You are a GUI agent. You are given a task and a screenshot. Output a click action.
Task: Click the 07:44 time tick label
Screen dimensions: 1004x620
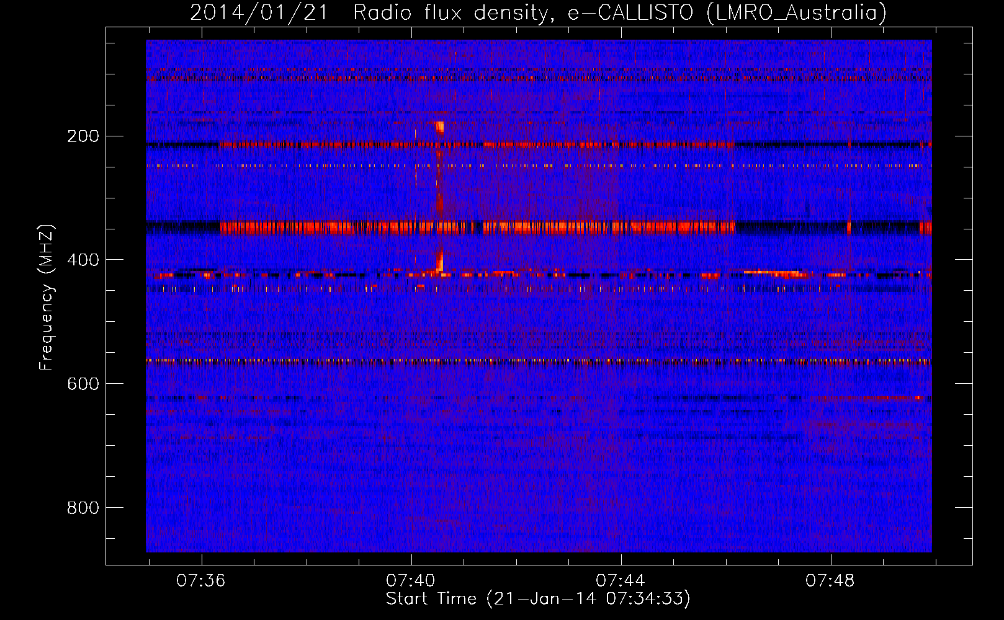pyautogui.click(x=621, y=581)
